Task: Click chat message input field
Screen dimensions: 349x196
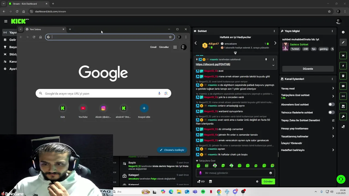Action: [x=235, y=173]
